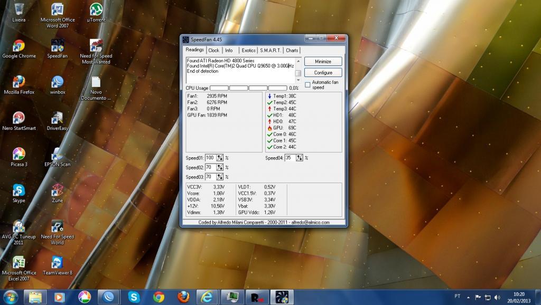Launch Windows Media Player from the taskbar
This screenshot has width=541, height=305.
[x=60, y=297]
